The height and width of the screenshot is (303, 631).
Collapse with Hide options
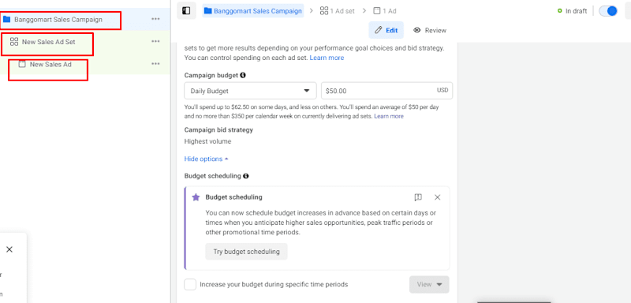[x=206, y=159]
